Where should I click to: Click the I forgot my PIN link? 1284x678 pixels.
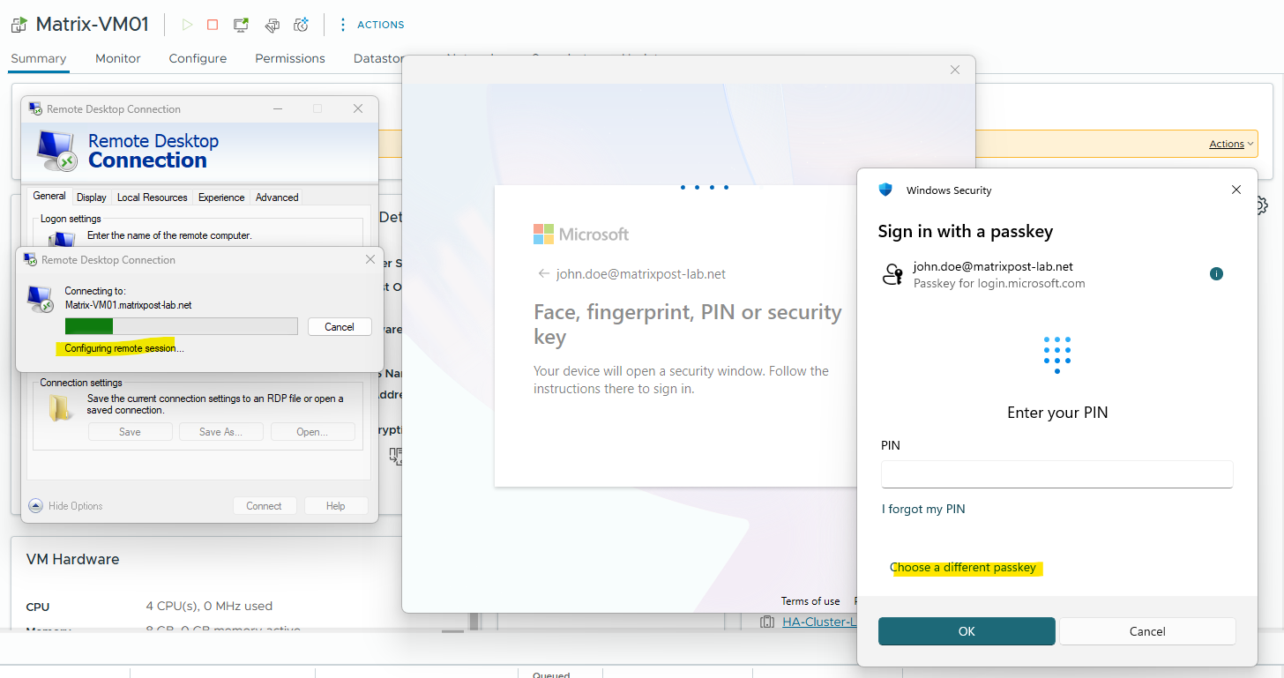tap(923, 509)
